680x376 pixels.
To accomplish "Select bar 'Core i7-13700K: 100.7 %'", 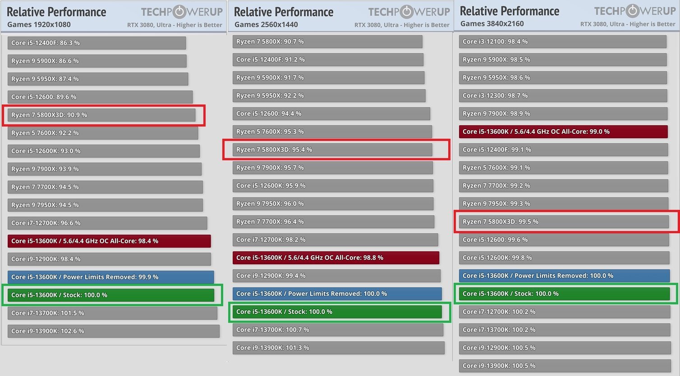I will click(338, 330).
